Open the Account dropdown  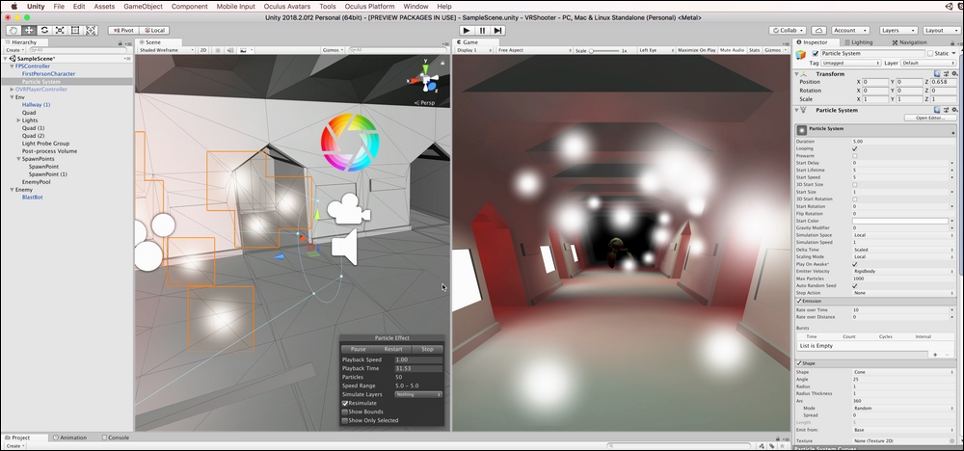[851, 30]
